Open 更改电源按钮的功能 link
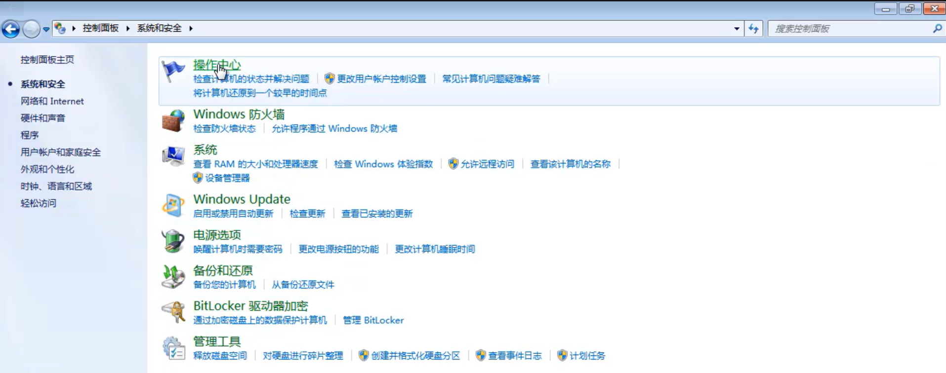The width and height of the screenshot is (946, 373). point(338,249)
